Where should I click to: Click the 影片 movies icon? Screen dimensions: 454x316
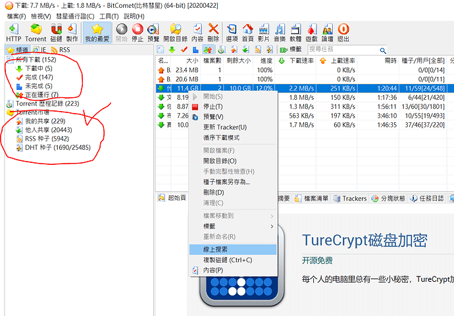263,33
